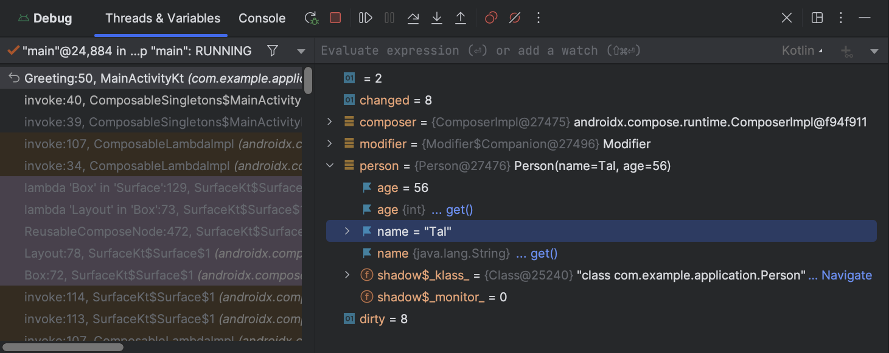This screenshot has width=889, height=353.
Task: Click the Step Into icon
Action: click(437, 18)
